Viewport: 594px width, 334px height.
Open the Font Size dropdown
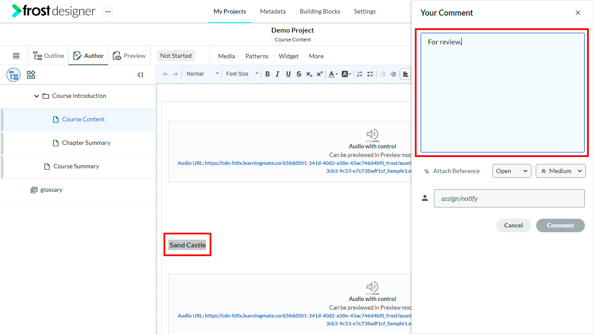click(242, 74)
